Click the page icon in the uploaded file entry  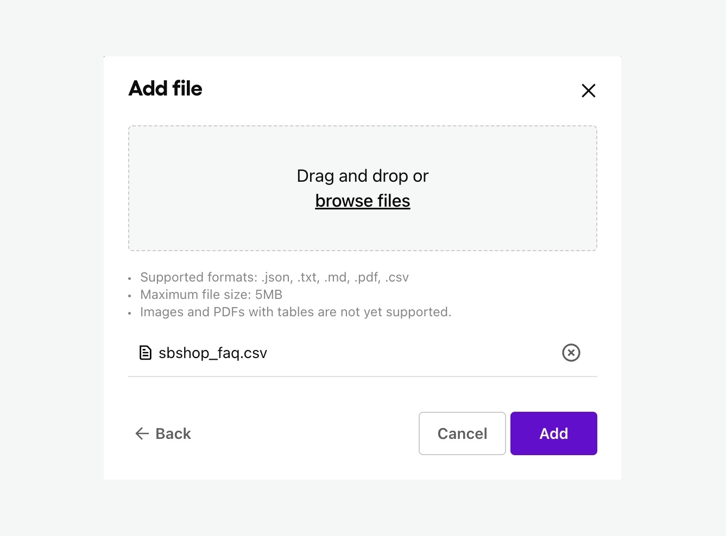(x=145, y=353)
